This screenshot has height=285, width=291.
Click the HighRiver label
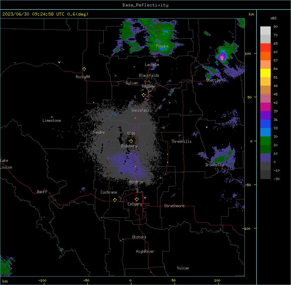145,251
